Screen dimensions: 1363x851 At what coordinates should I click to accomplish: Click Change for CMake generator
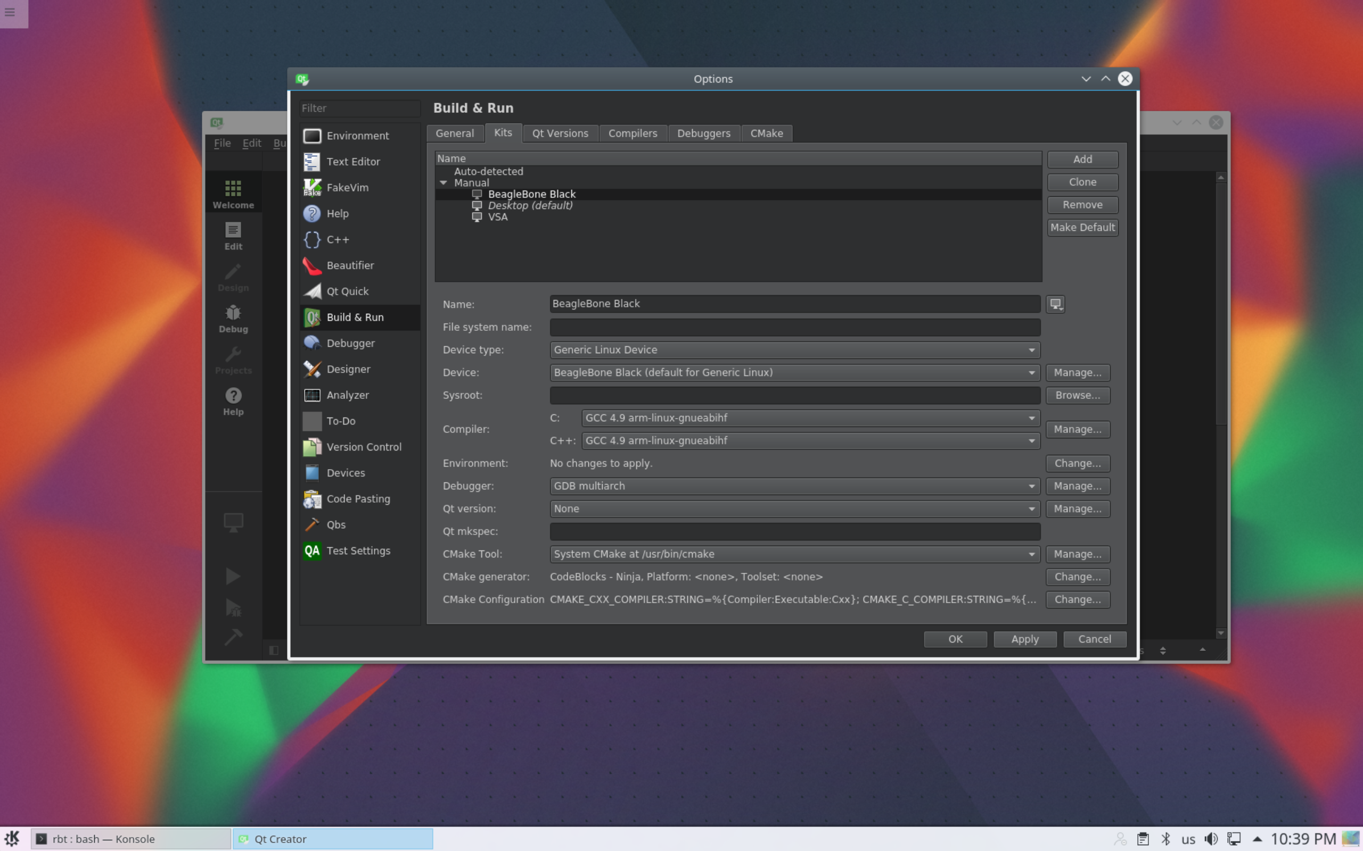click(1078, 577)
